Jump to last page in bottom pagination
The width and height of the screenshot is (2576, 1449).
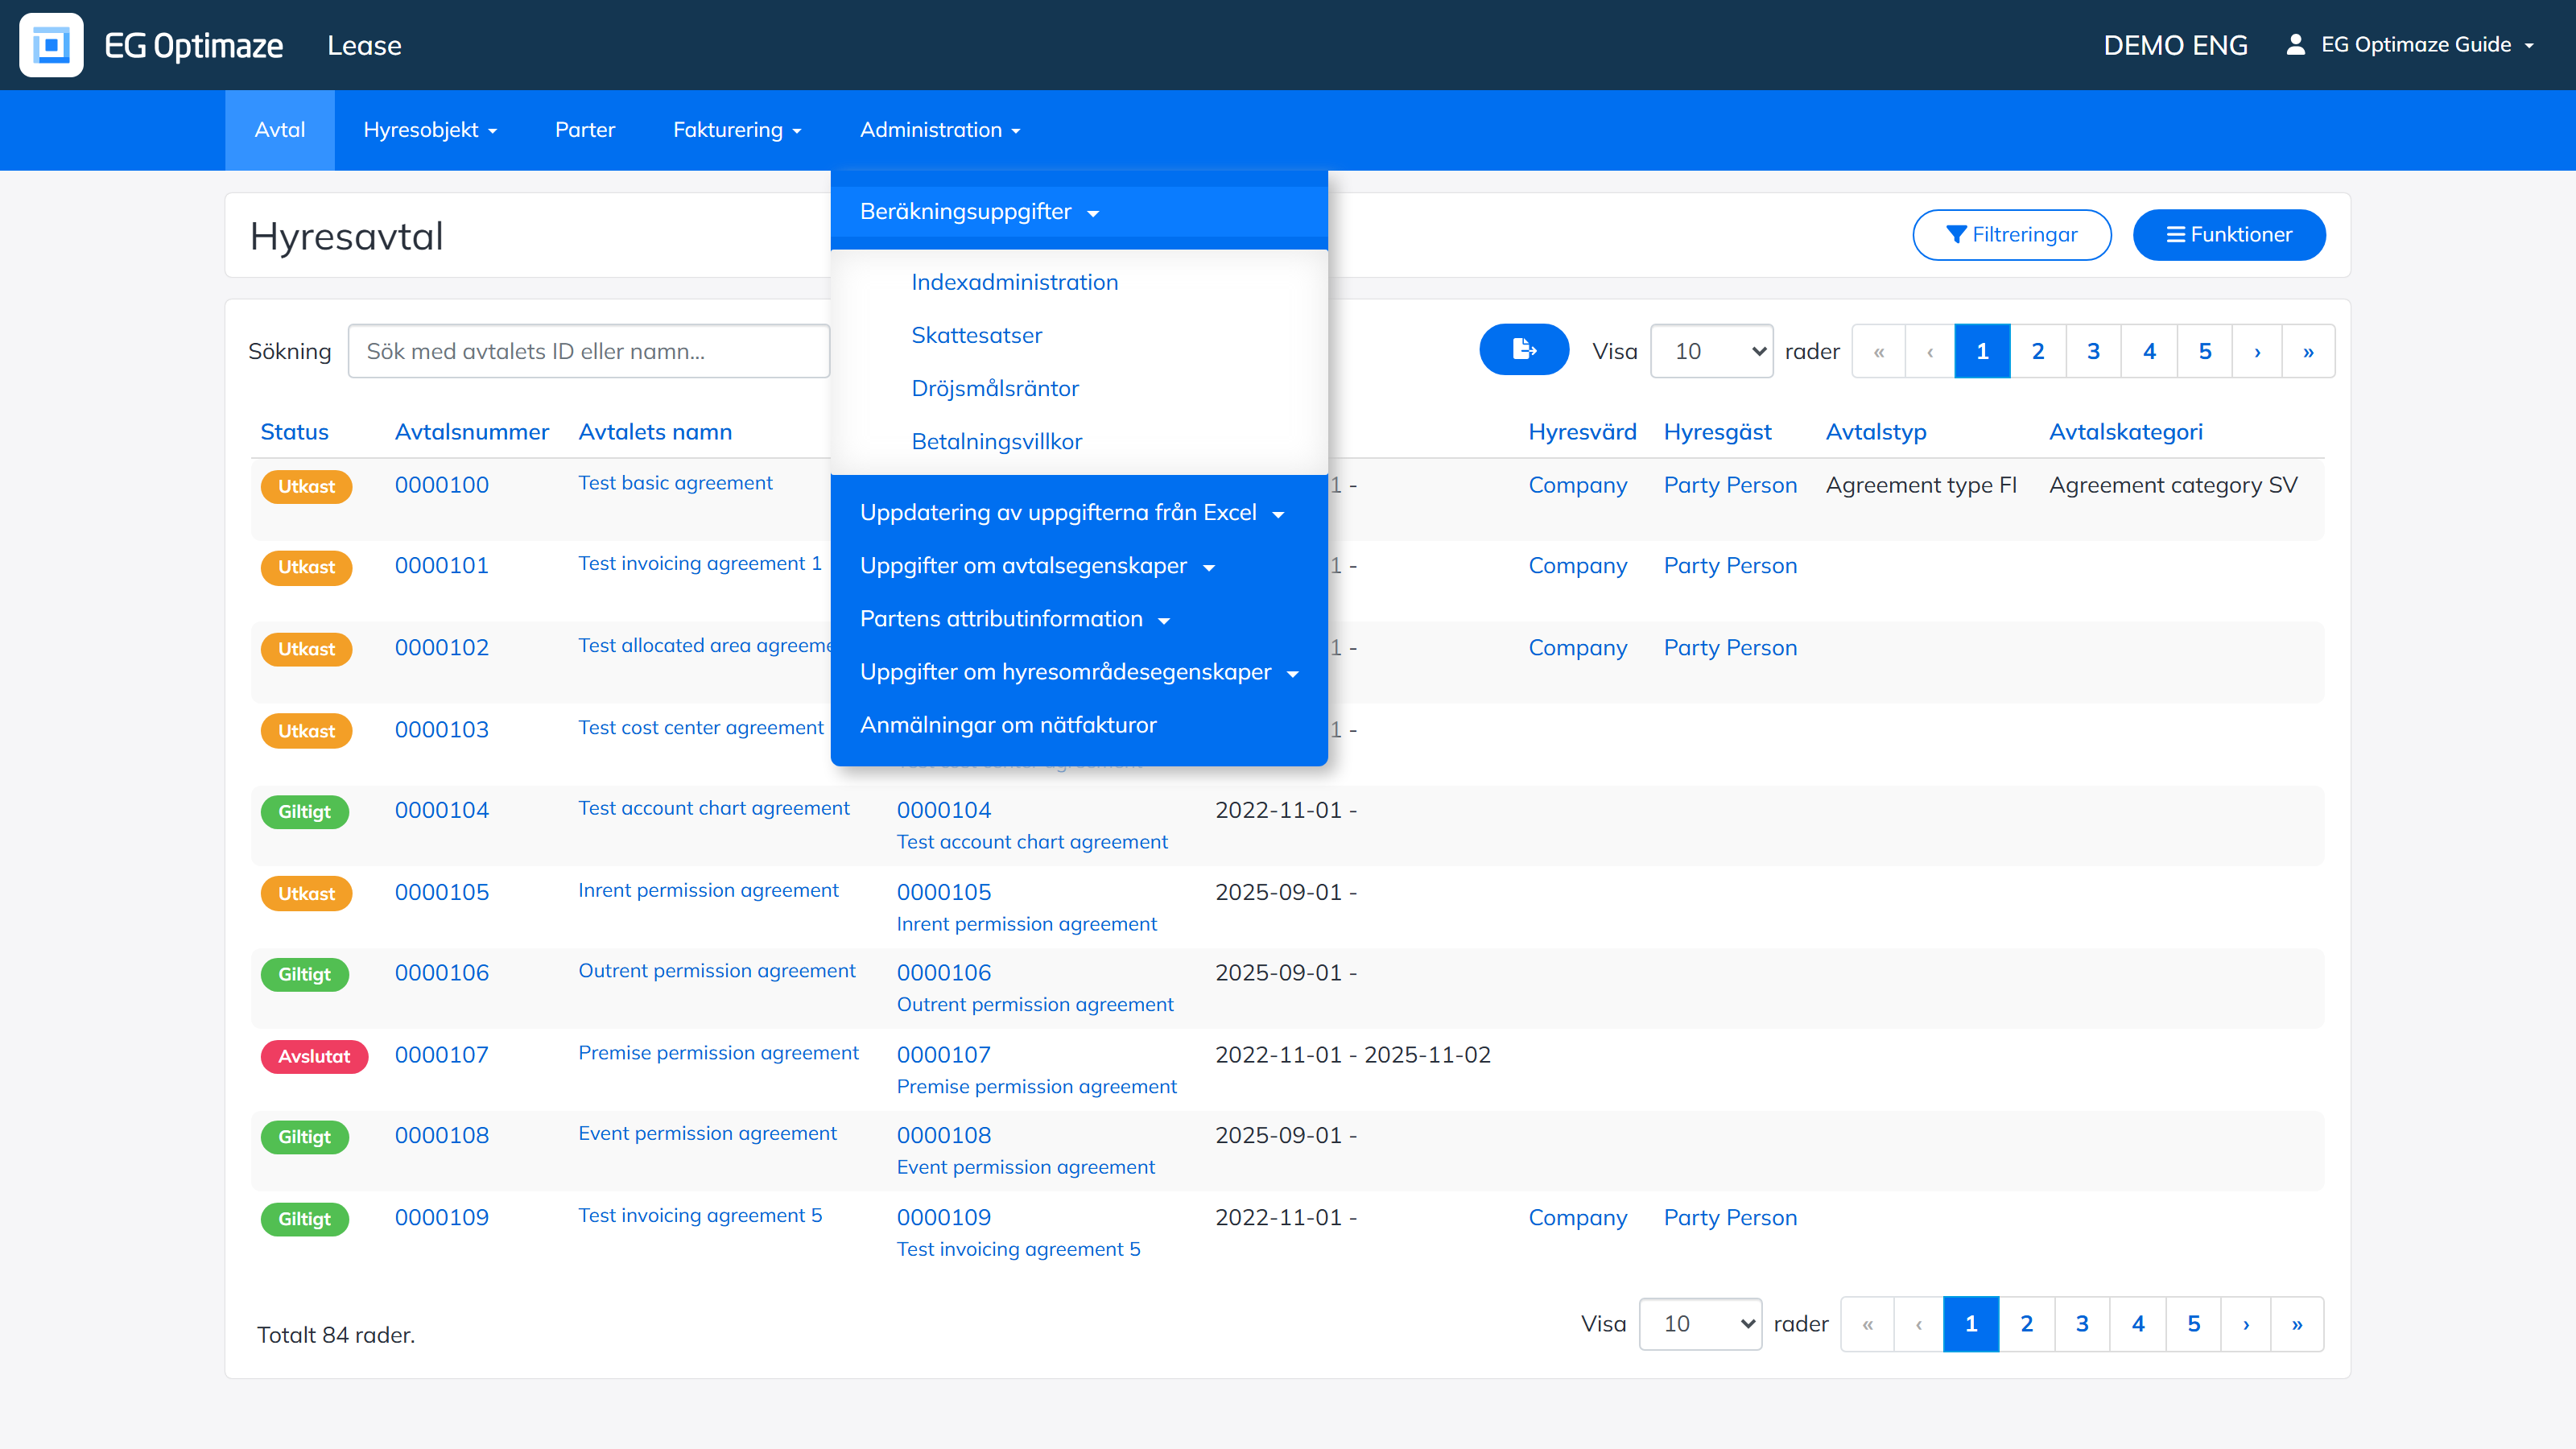tap(2297, 1324)
